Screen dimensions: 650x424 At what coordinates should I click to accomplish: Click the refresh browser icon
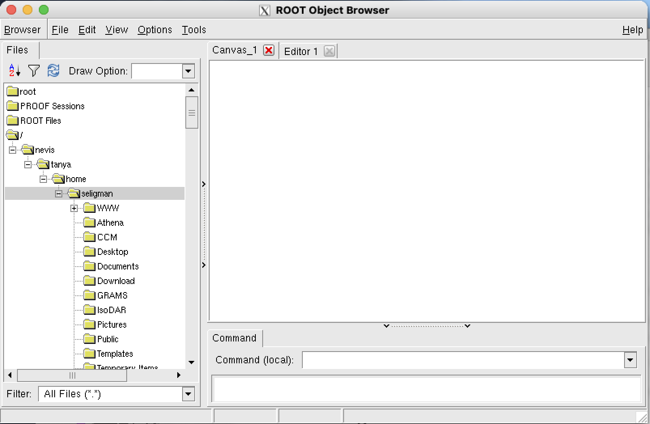coord(53,71)
